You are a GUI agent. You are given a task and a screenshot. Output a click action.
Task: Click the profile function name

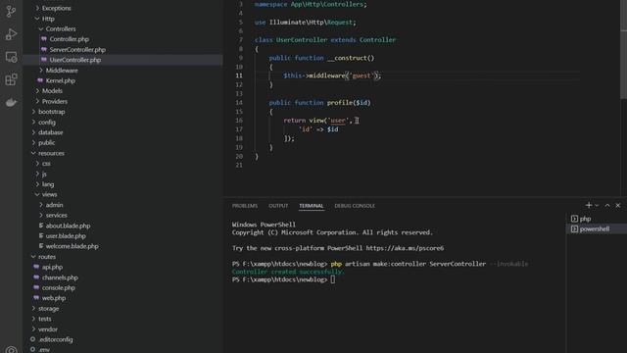point(340,102)
